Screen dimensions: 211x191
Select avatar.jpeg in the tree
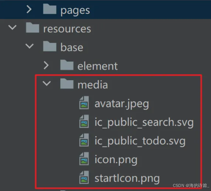(x=122, y=104)
